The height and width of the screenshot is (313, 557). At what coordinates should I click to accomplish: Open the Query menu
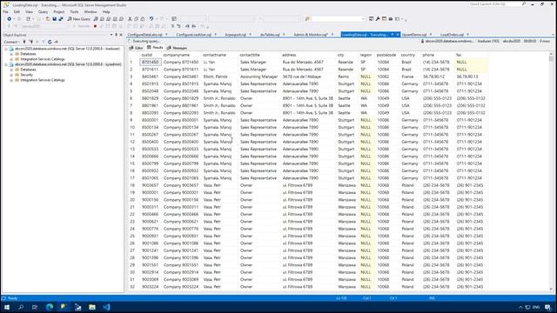[x=43, y=11]
